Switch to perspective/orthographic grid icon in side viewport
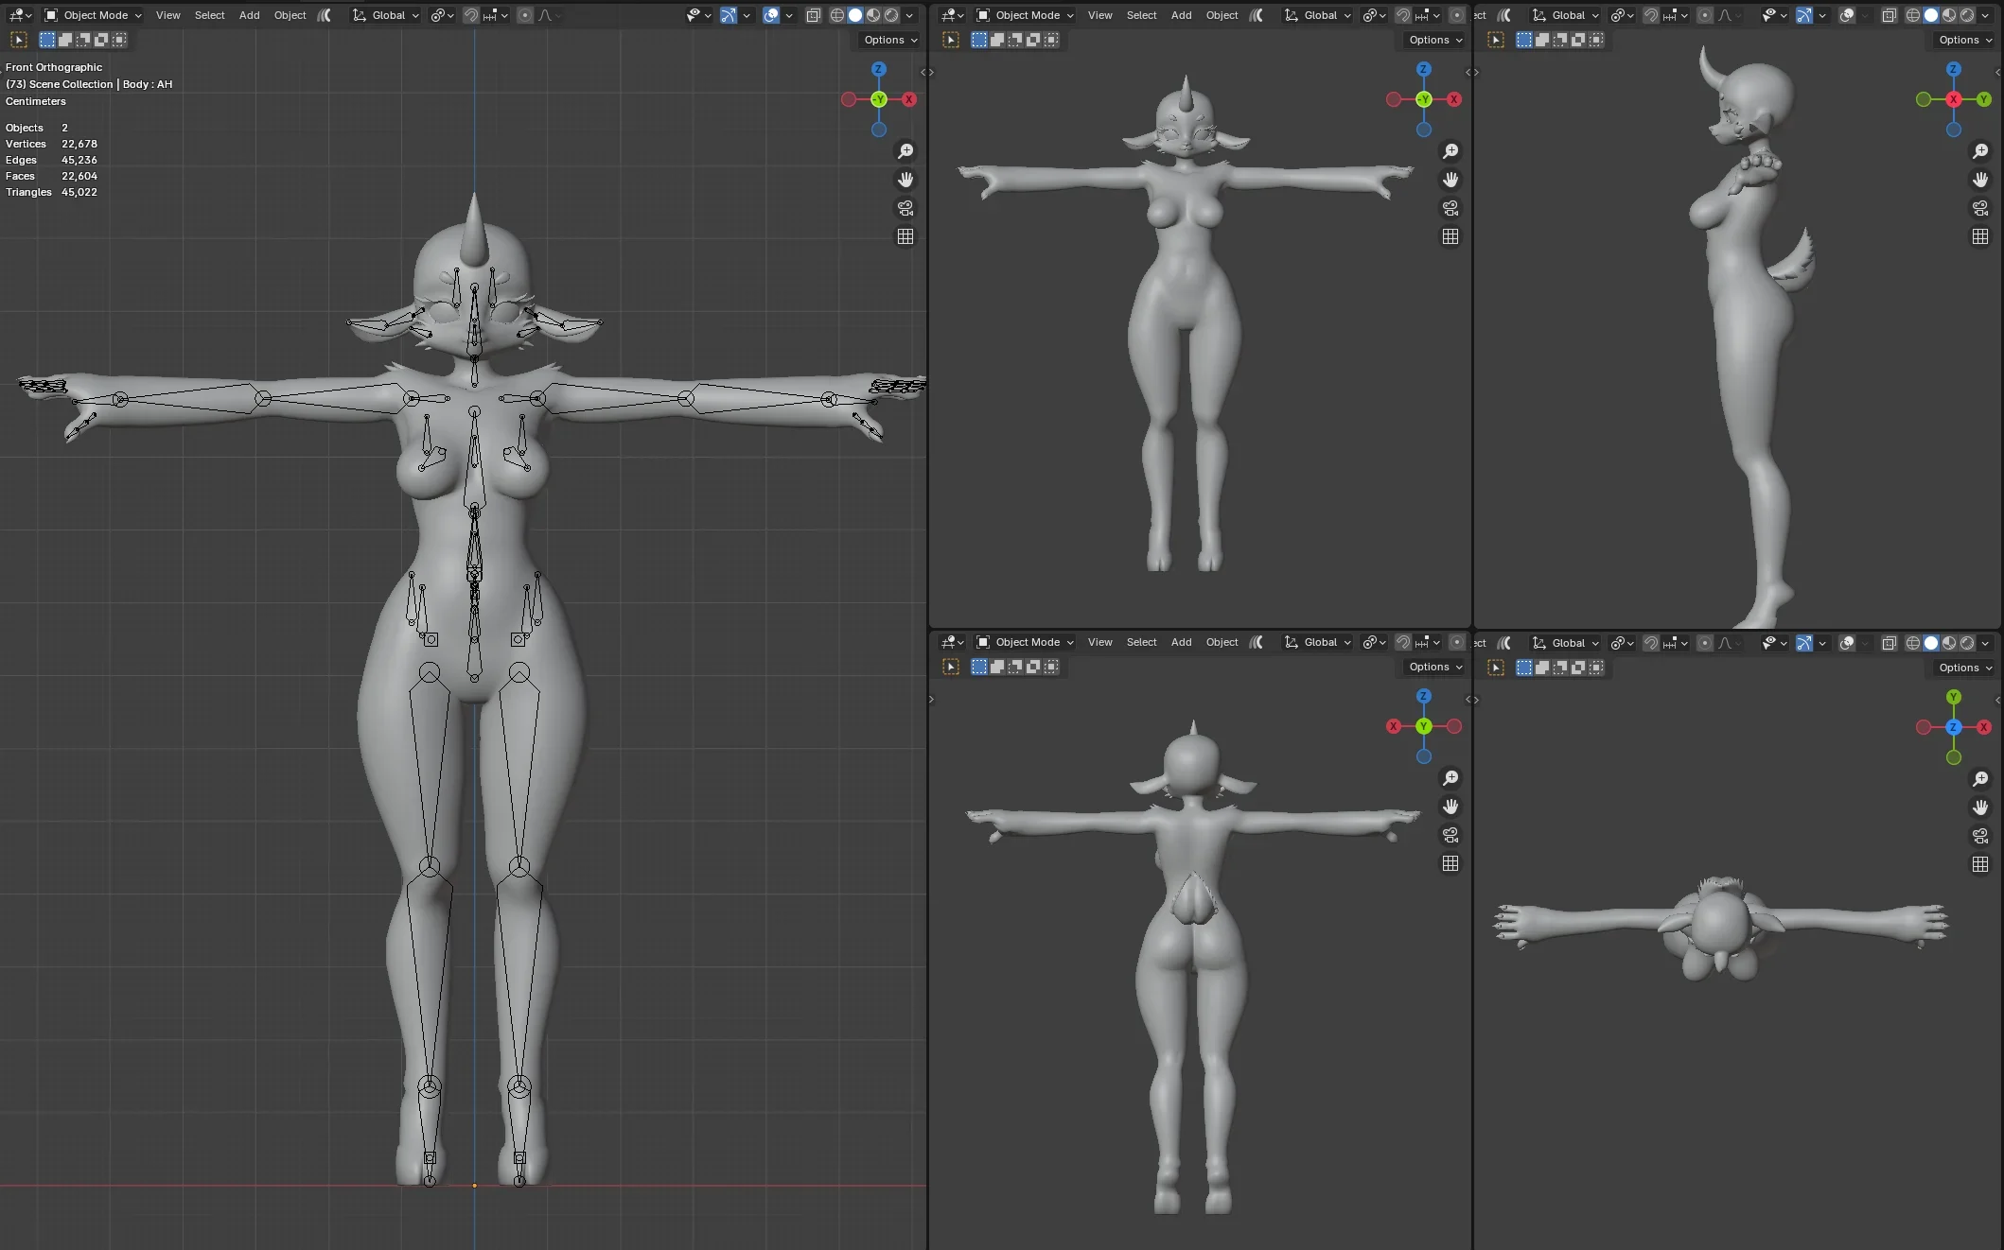The width and height of the screenshot is (2004, 1250). 1980,236
